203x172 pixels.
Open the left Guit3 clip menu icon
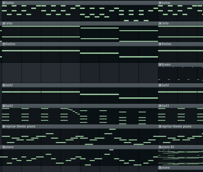tap(3, 106)
